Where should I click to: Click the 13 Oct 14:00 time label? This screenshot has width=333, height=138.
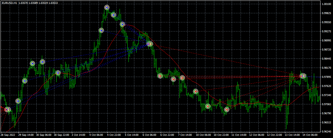[x=292, y=136]
